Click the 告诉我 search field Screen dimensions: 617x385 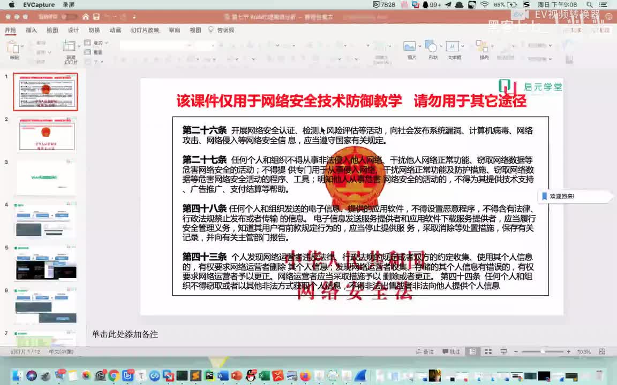point(225,30)
